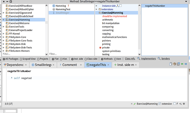The height and width of the screenshot is (113, 190).
Task: Click the Senders link
Action: point(165,59)
